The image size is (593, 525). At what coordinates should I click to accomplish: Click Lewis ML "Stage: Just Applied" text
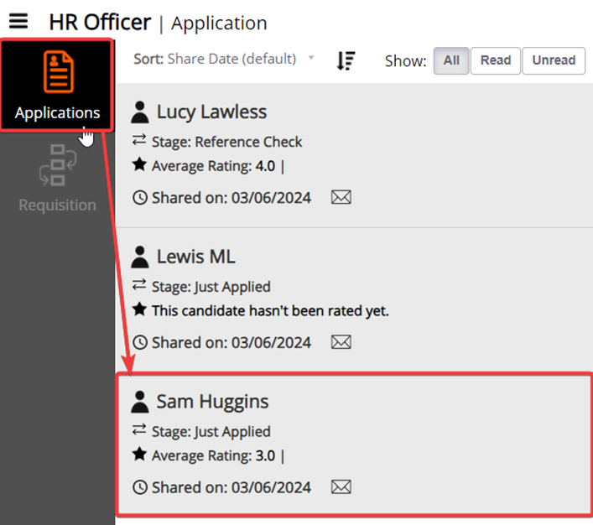tap(211, 287)
